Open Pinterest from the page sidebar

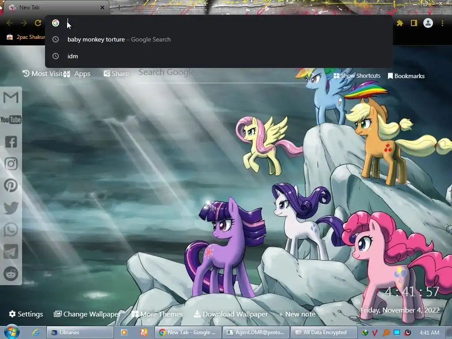(x=11, y=185)
